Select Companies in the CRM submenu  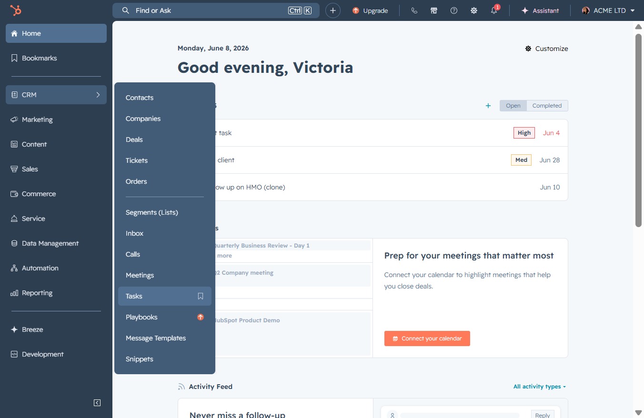click(165, 119)
